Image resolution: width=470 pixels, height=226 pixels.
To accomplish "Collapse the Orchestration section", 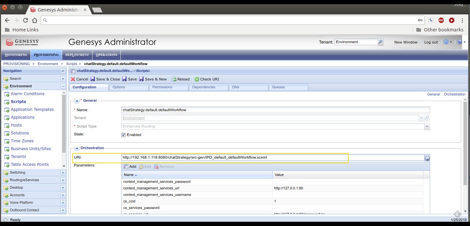I will click(x=77, y=148).
